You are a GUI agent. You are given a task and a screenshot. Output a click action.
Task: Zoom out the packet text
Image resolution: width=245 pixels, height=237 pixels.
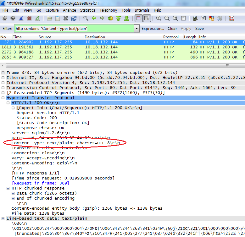tap(167, 18)
